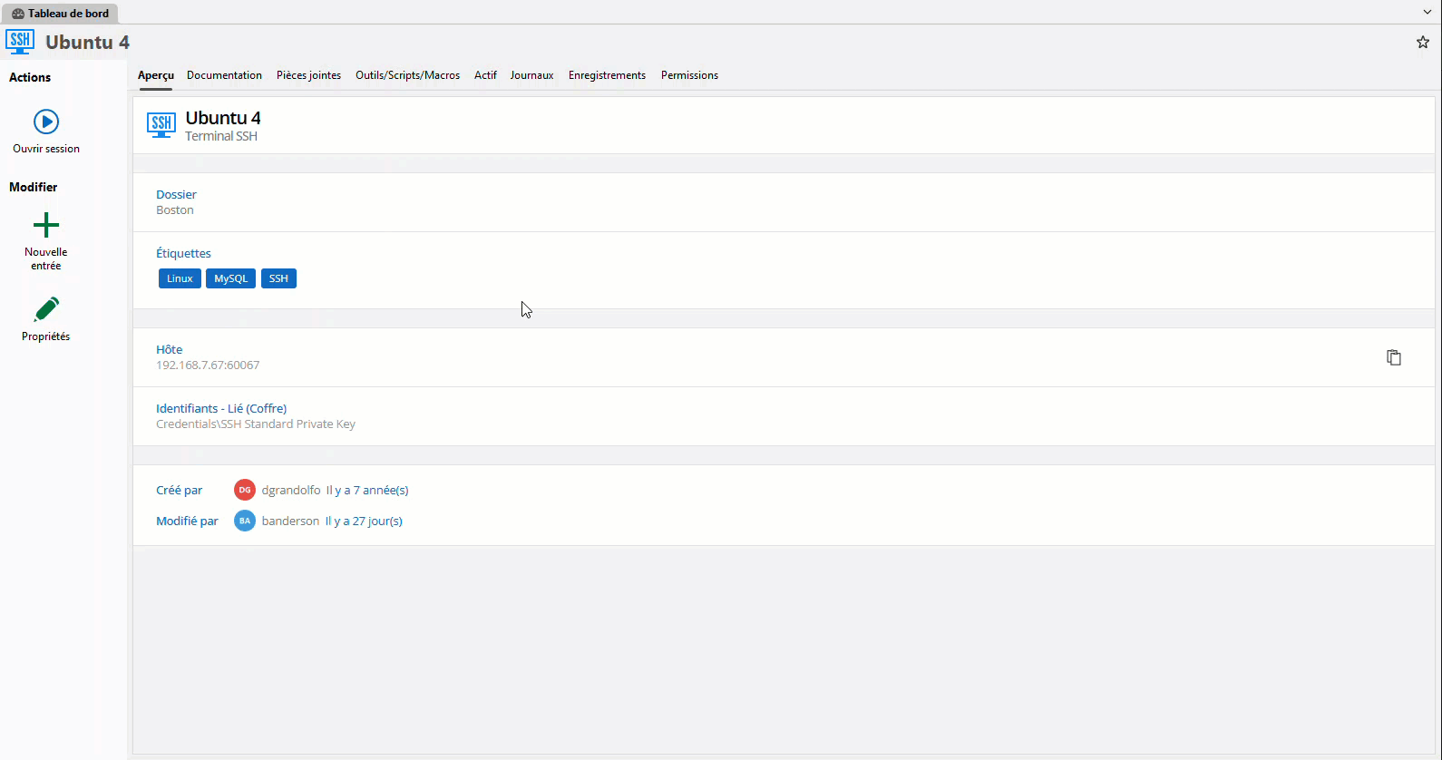Image resolution: width=1442 pixels, height=760 pixels.
Task: Mark entry as favorite with star icon
Action: click(x=1422, y=43)
